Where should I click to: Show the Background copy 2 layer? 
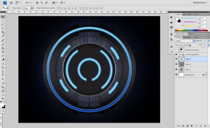(176, 50)
